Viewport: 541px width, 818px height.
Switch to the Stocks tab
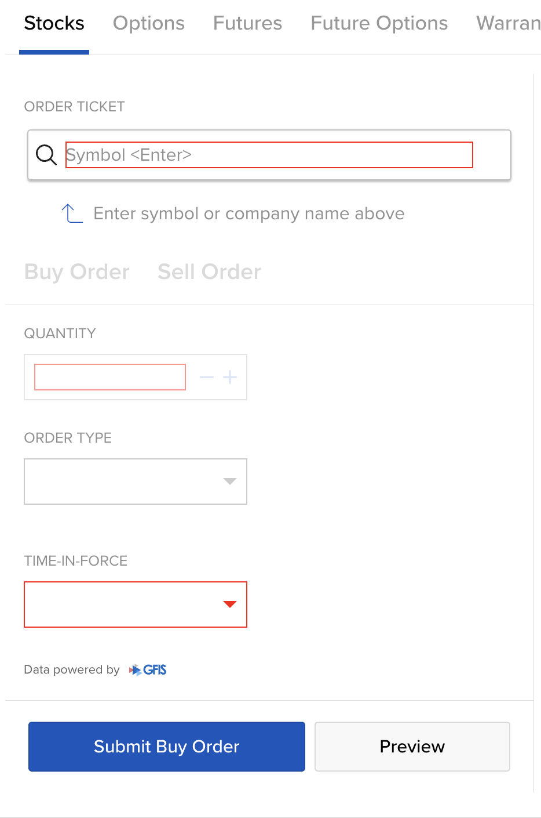pyautogui.click(x=54, y=24)
